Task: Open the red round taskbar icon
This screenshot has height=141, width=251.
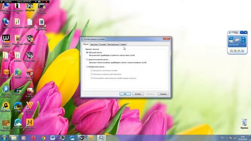Action: pyautogui.click(x=33, y=138)
